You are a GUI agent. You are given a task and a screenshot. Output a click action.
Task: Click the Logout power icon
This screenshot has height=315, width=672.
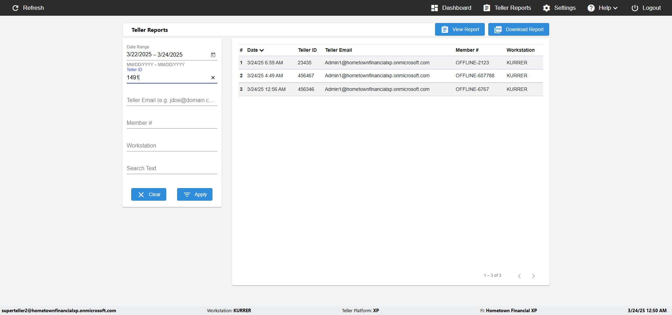(x=635, y=8)
